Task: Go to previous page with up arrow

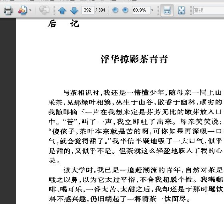Action: click(62, 10)
